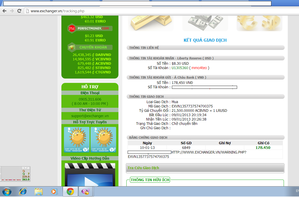Click the browser Forward arrow
299x197 pixels.
point(12,11)
